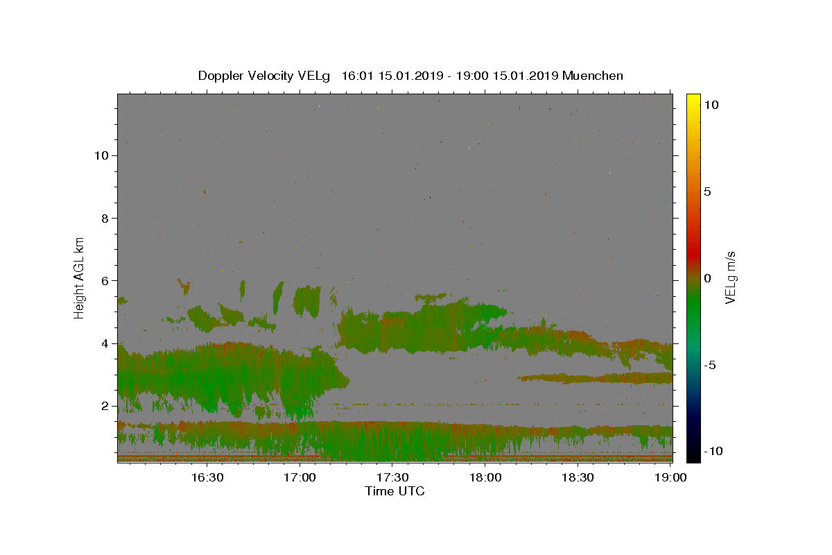Click the 'Time UTC' axis label

(x=395, y=491)
